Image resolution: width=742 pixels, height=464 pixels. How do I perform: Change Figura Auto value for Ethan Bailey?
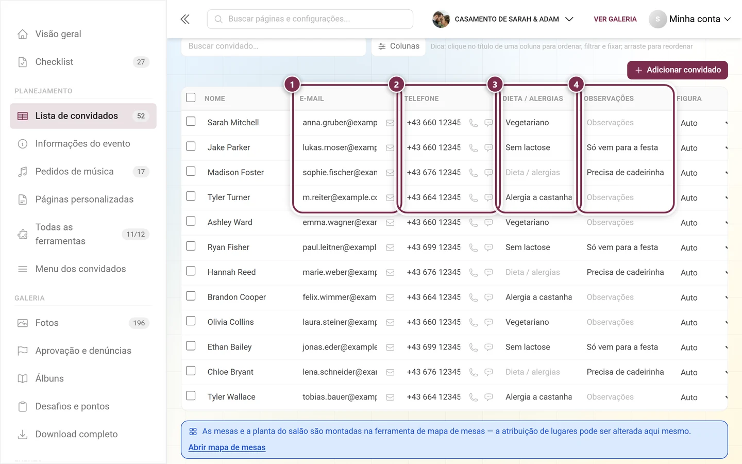(x=703, y=347)
